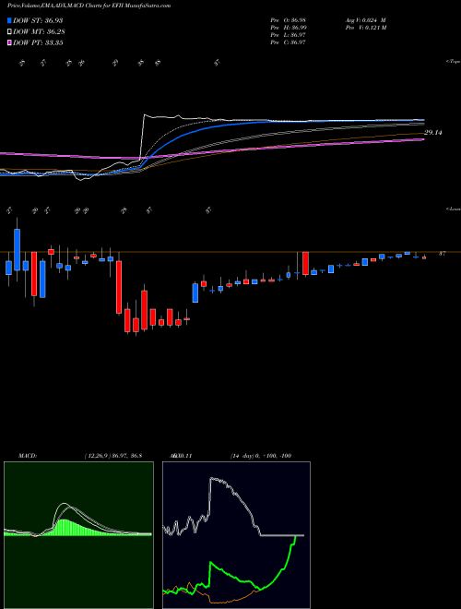Click the 37 price level label
The height and width of the screenshot is (609, 461).
[x=442, y=253]
